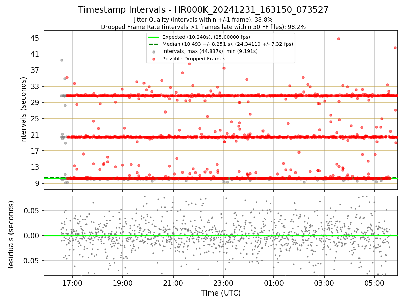
Task: Click the '17:00' x-axis tick label
Action: 72,283
